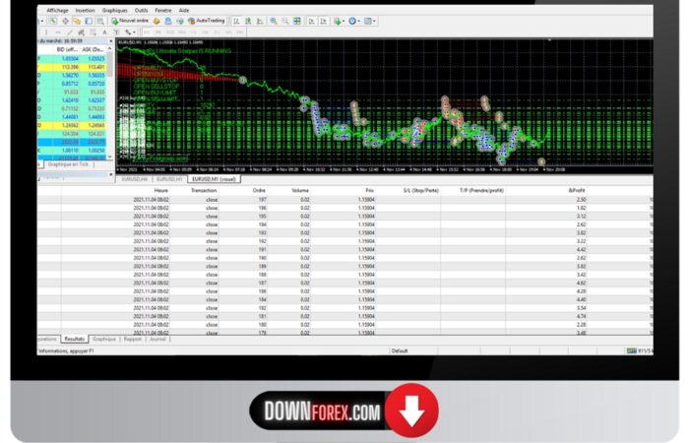Sort by the Transaction column header
689x443 pixels.
pyautogui.click(x=204, y=190)
